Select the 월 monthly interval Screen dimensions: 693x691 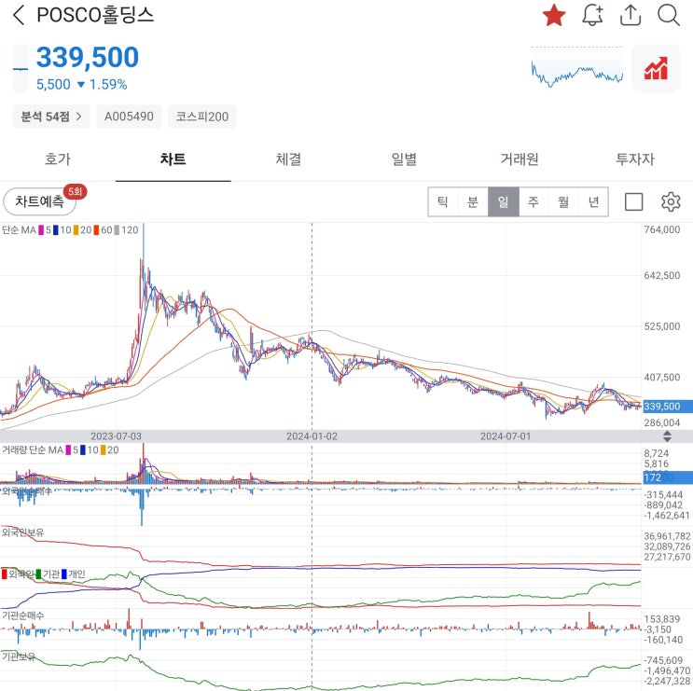pyautogui.click(x=563, y=202)
